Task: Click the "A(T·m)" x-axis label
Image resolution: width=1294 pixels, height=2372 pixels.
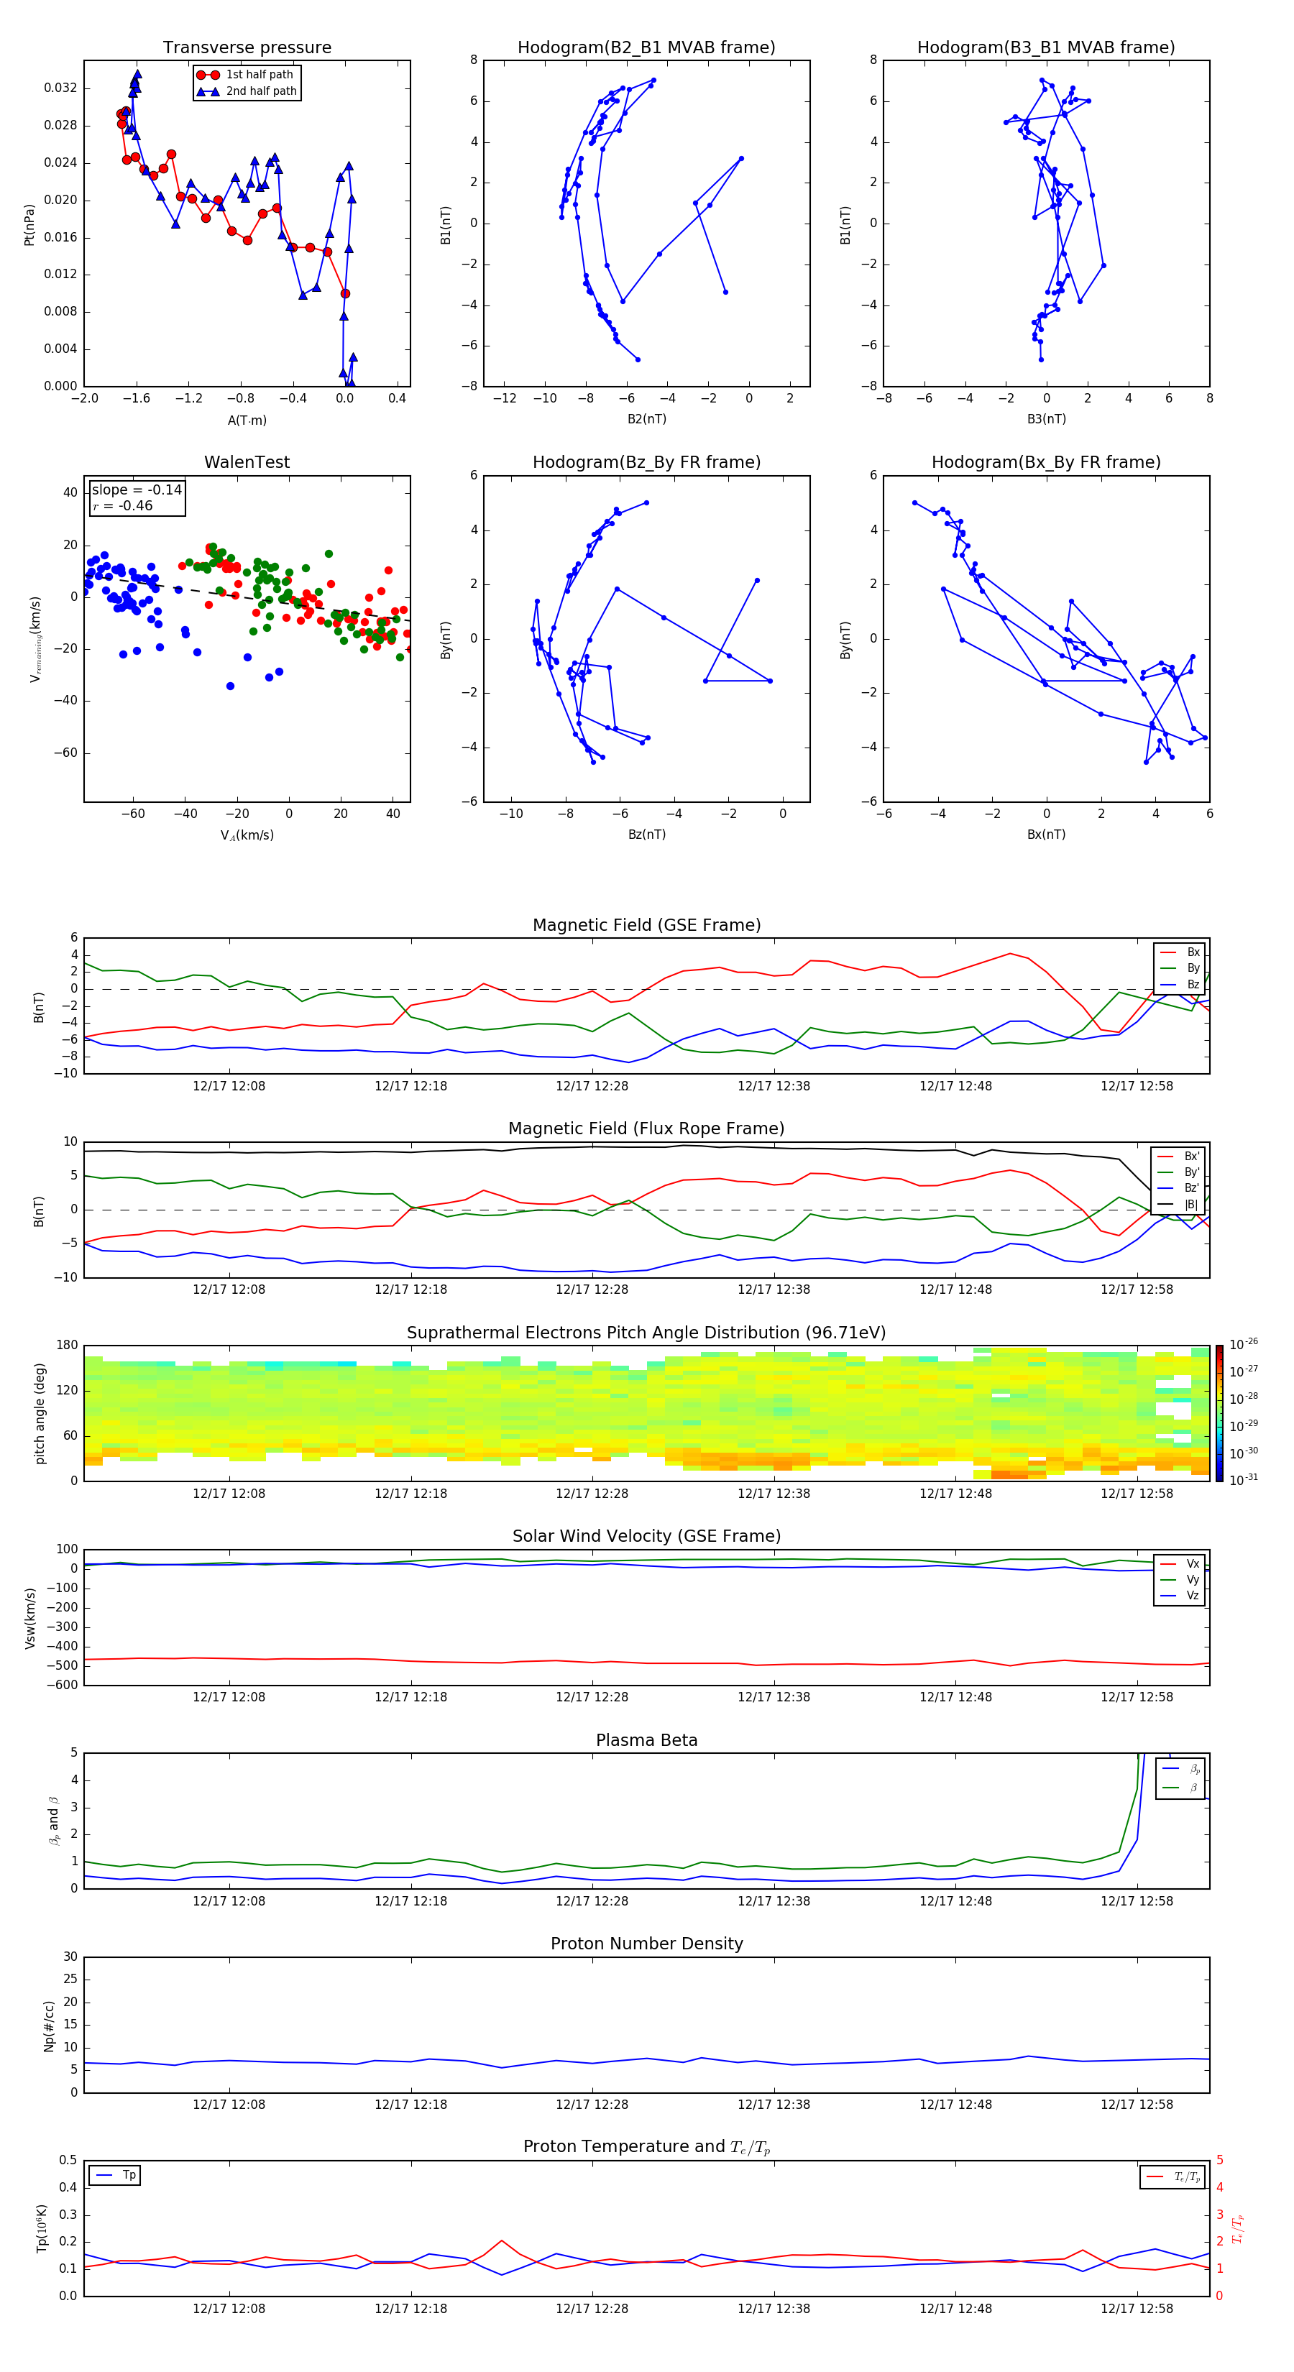Action: tap(247, 420)
